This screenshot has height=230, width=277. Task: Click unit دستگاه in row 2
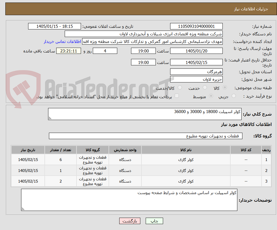coord(125,171)
